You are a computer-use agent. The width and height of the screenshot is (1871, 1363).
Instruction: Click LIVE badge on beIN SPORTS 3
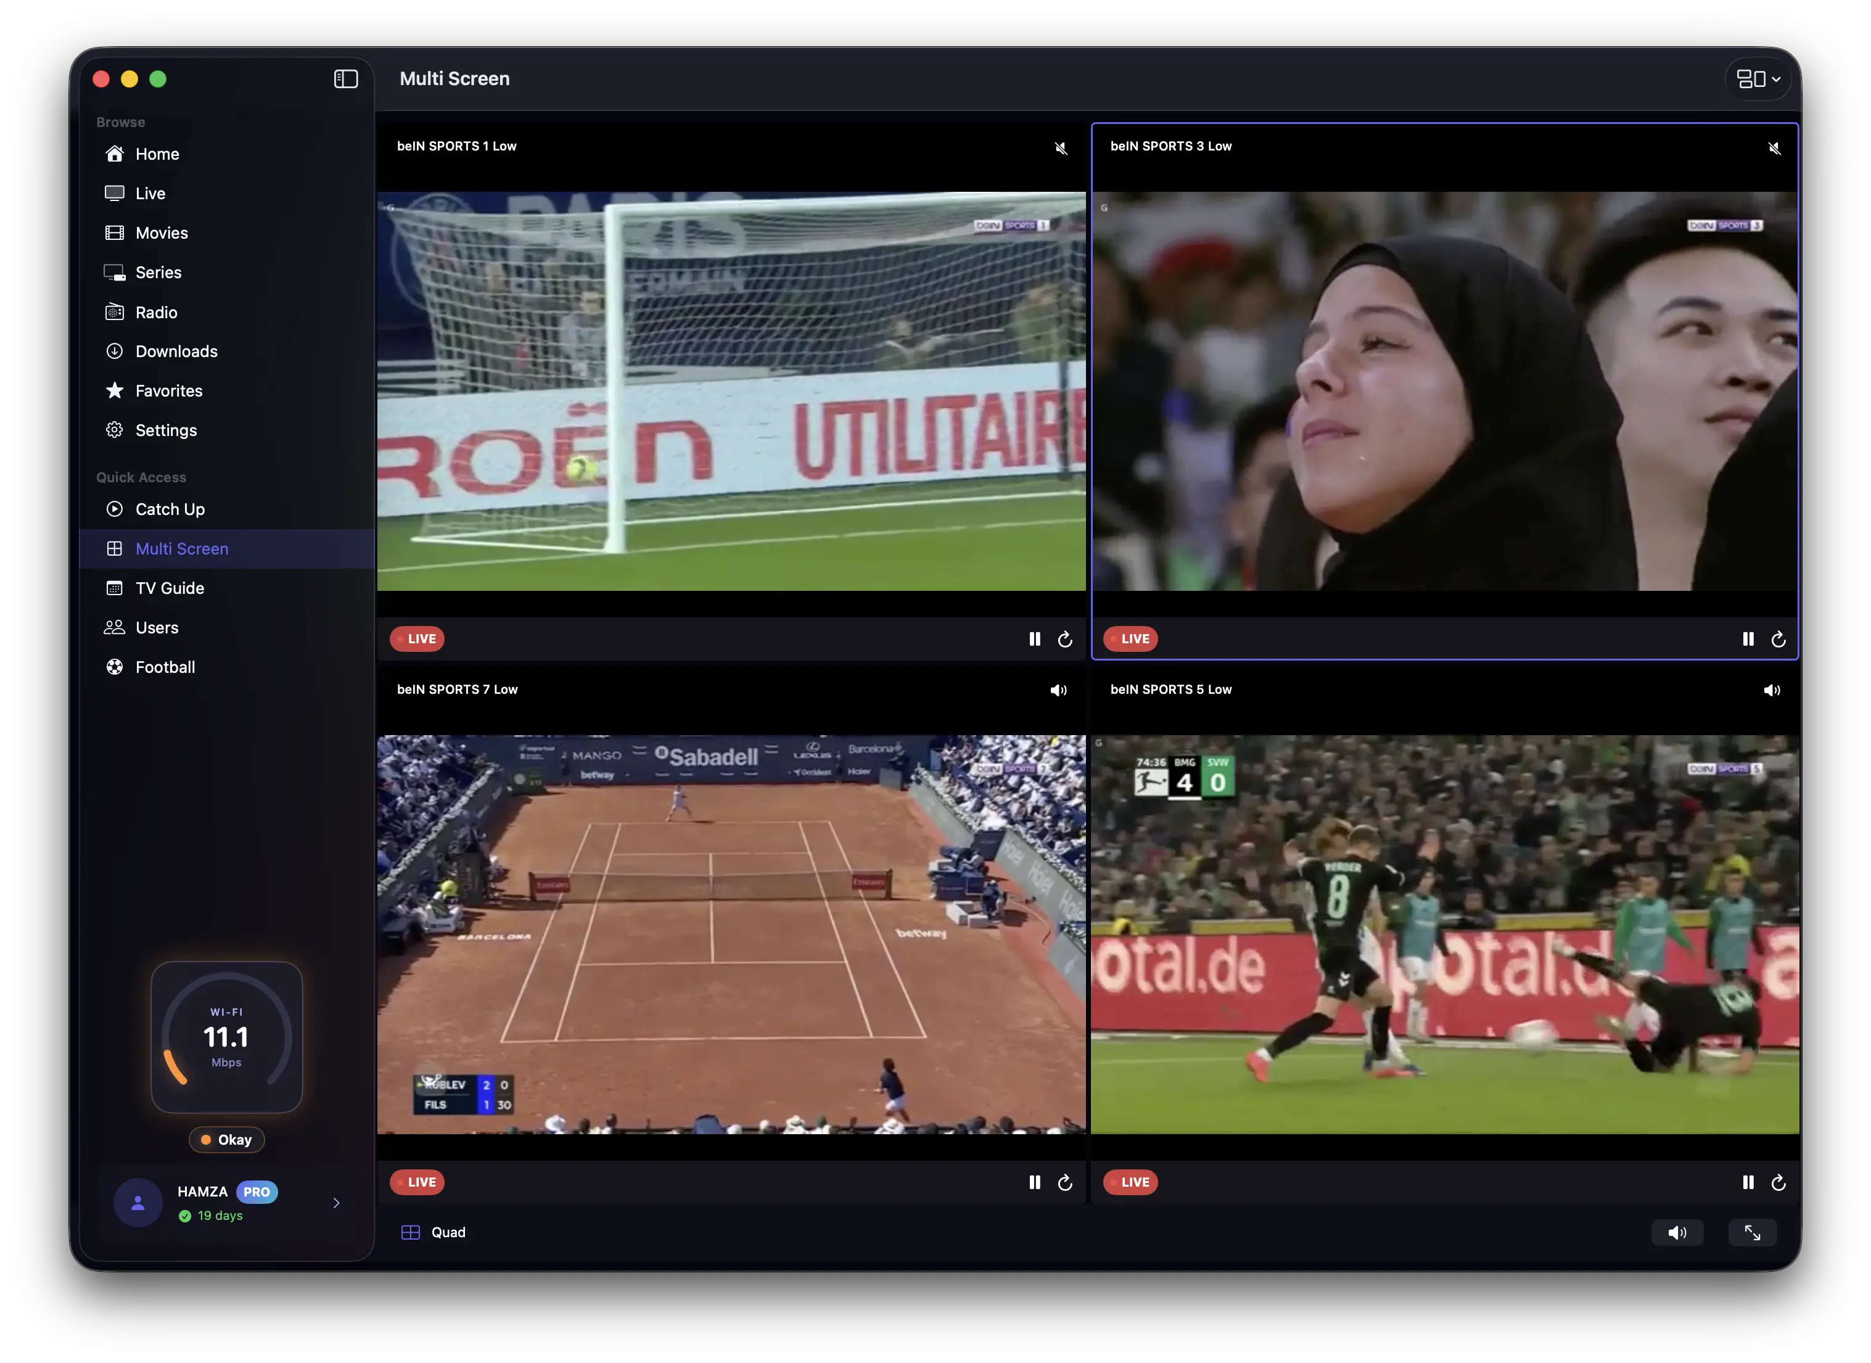click(1130, 638)
